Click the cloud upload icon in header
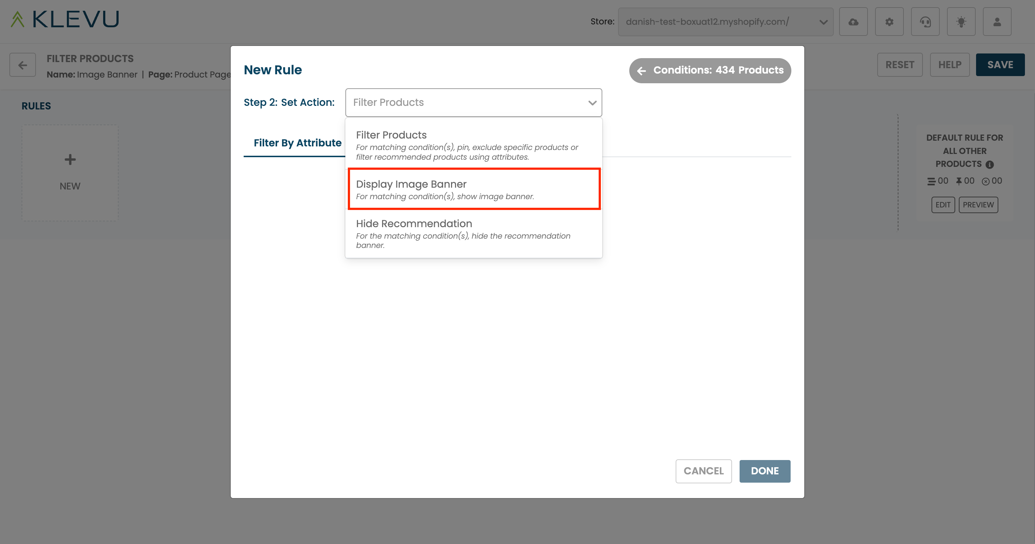The width and height of the screenshot is (1035, 544). (x=853, y=22)
